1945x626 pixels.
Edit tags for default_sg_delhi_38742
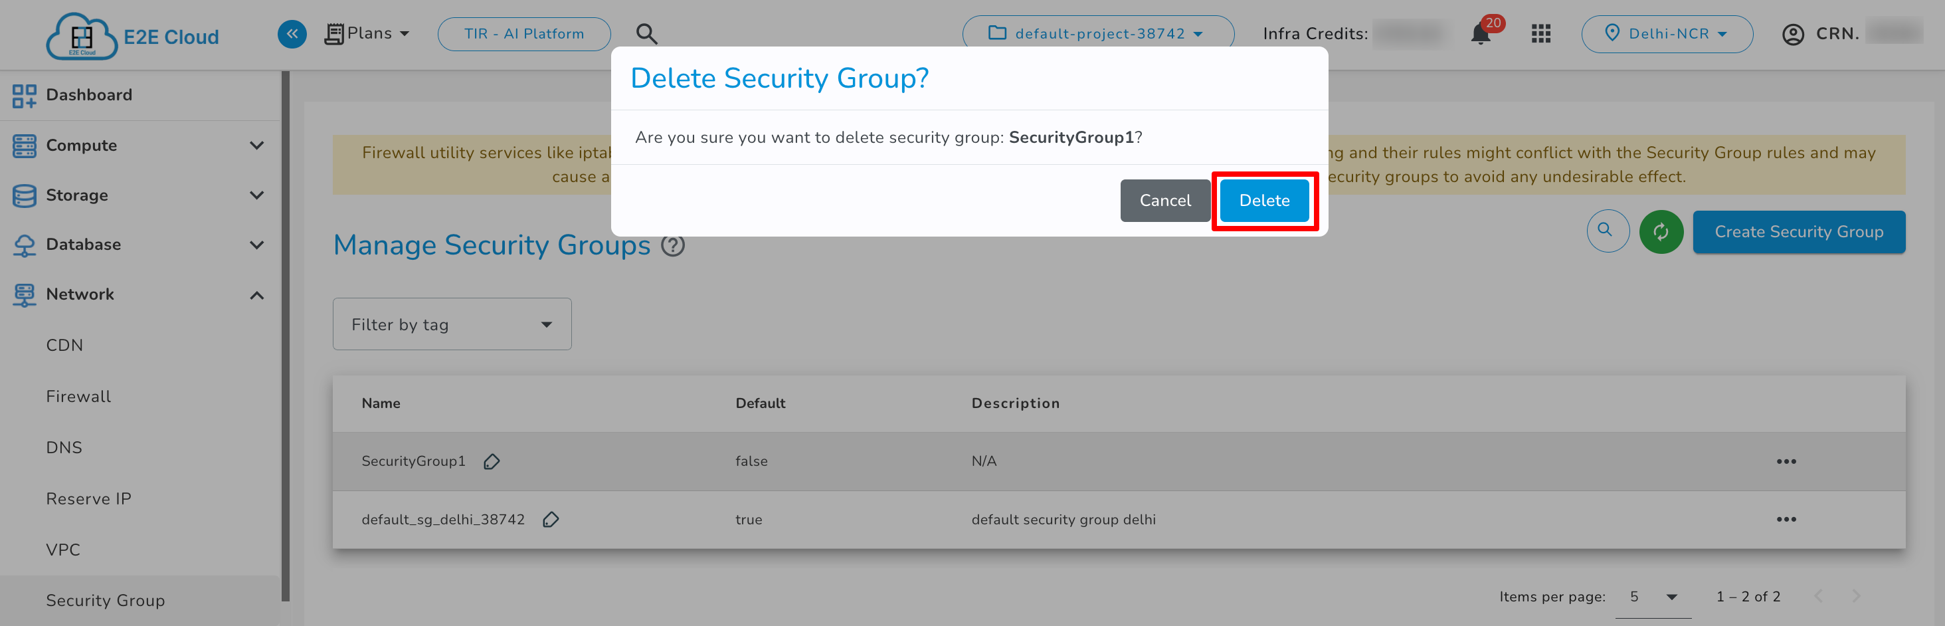[552, 520]
